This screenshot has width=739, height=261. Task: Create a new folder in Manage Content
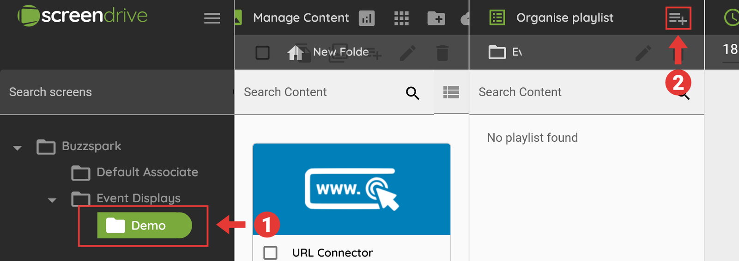click(x=436, y=18)
